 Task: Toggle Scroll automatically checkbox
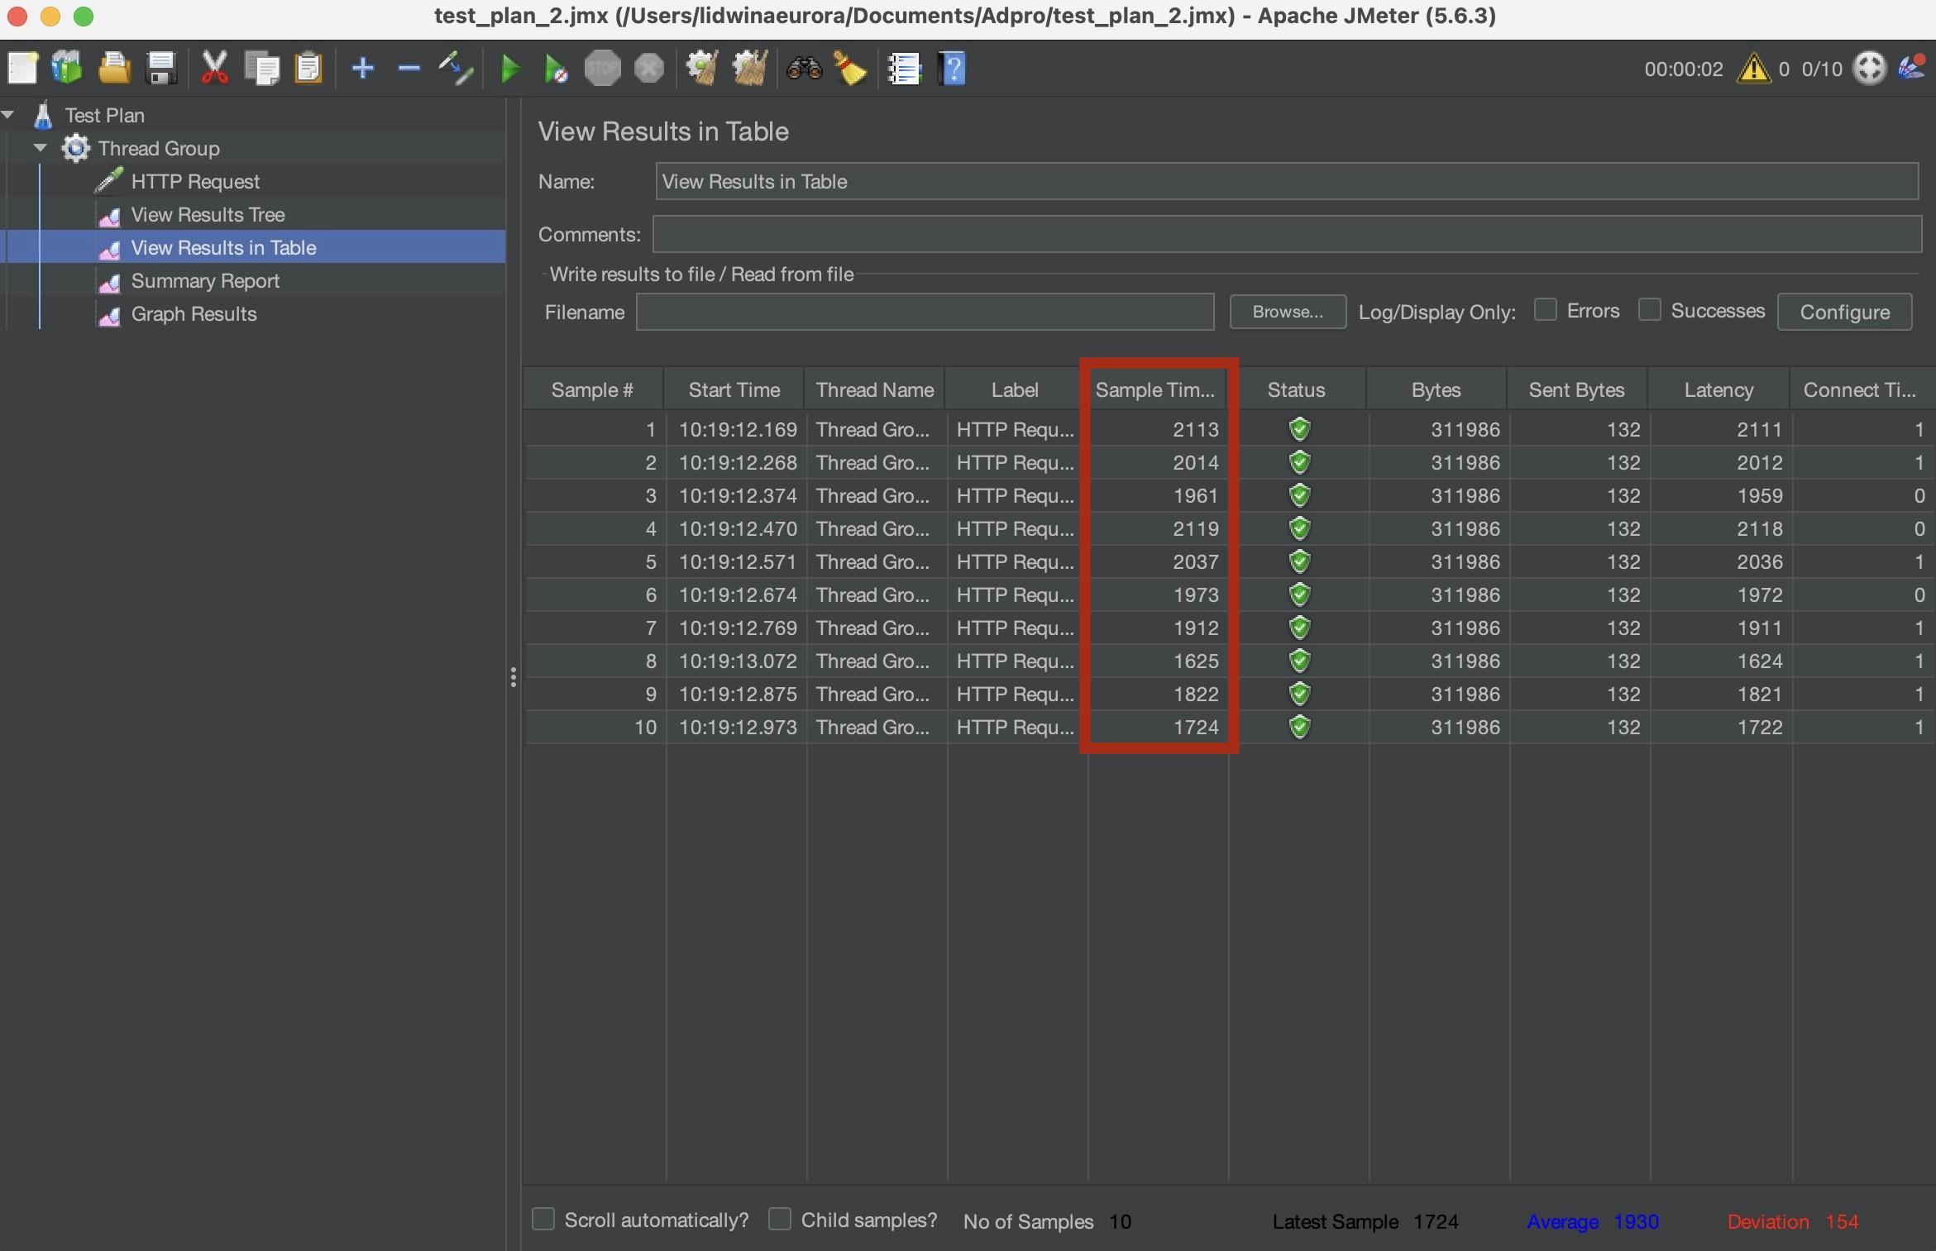543,1219
